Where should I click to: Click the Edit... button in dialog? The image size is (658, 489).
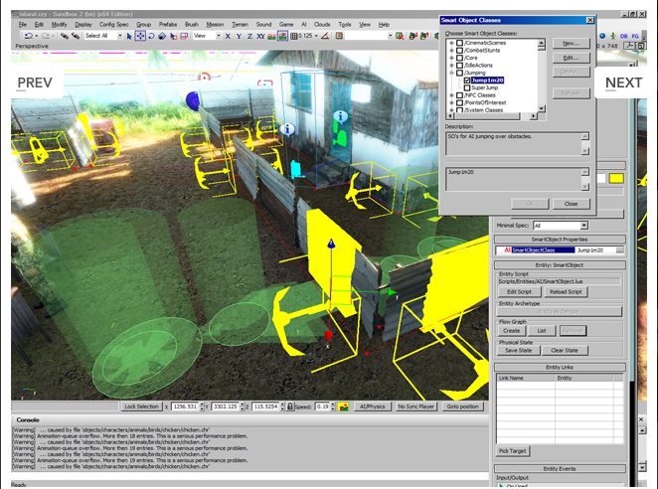(572, 58)
